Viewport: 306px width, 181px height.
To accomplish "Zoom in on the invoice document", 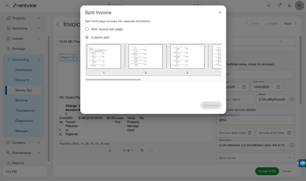I will [142, 150].
